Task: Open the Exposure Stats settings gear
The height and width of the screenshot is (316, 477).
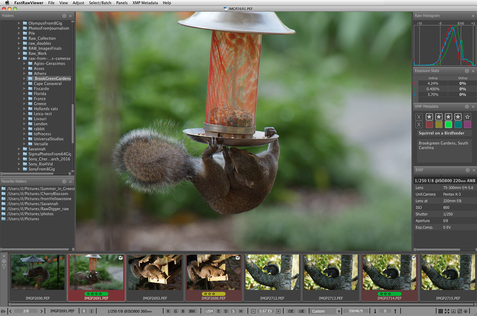Action: click(467, 71)
